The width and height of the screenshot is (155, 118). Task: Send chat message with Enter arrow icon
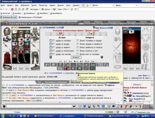(x=74, y=106)
